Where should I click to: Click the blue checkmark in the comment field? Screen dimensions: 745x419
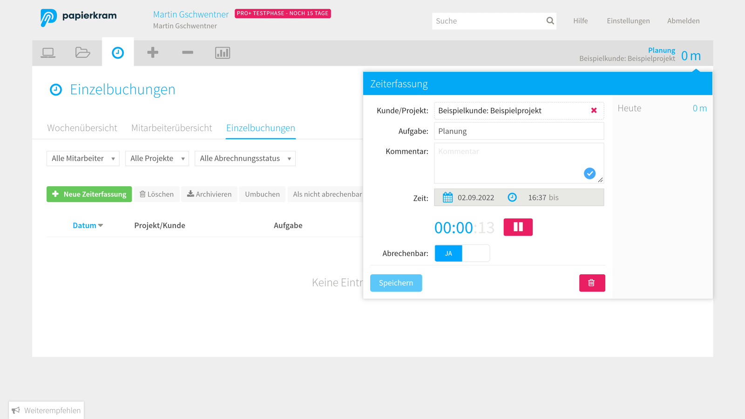589,173
